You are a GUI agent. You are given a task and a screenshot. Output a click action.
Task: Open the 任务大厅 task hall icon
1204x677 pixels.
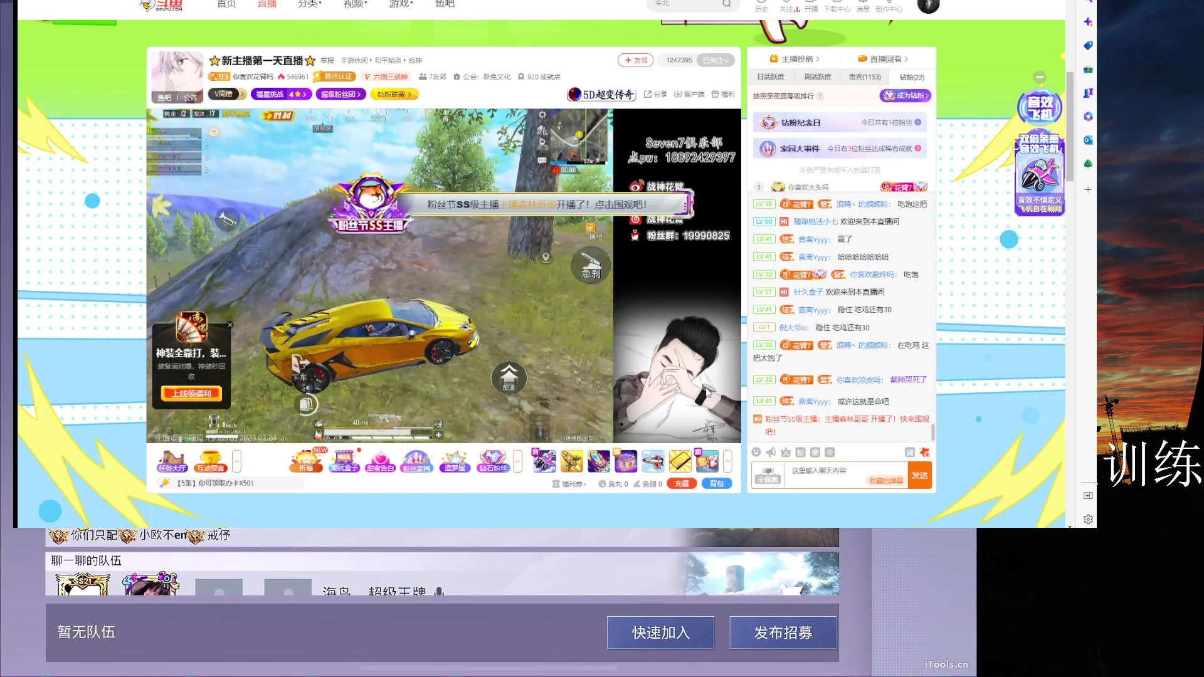(x=172, y=461)
